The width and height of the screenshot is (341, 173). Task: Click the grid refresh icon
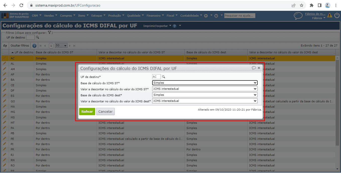pyautogui.click(x=5, y=46)
